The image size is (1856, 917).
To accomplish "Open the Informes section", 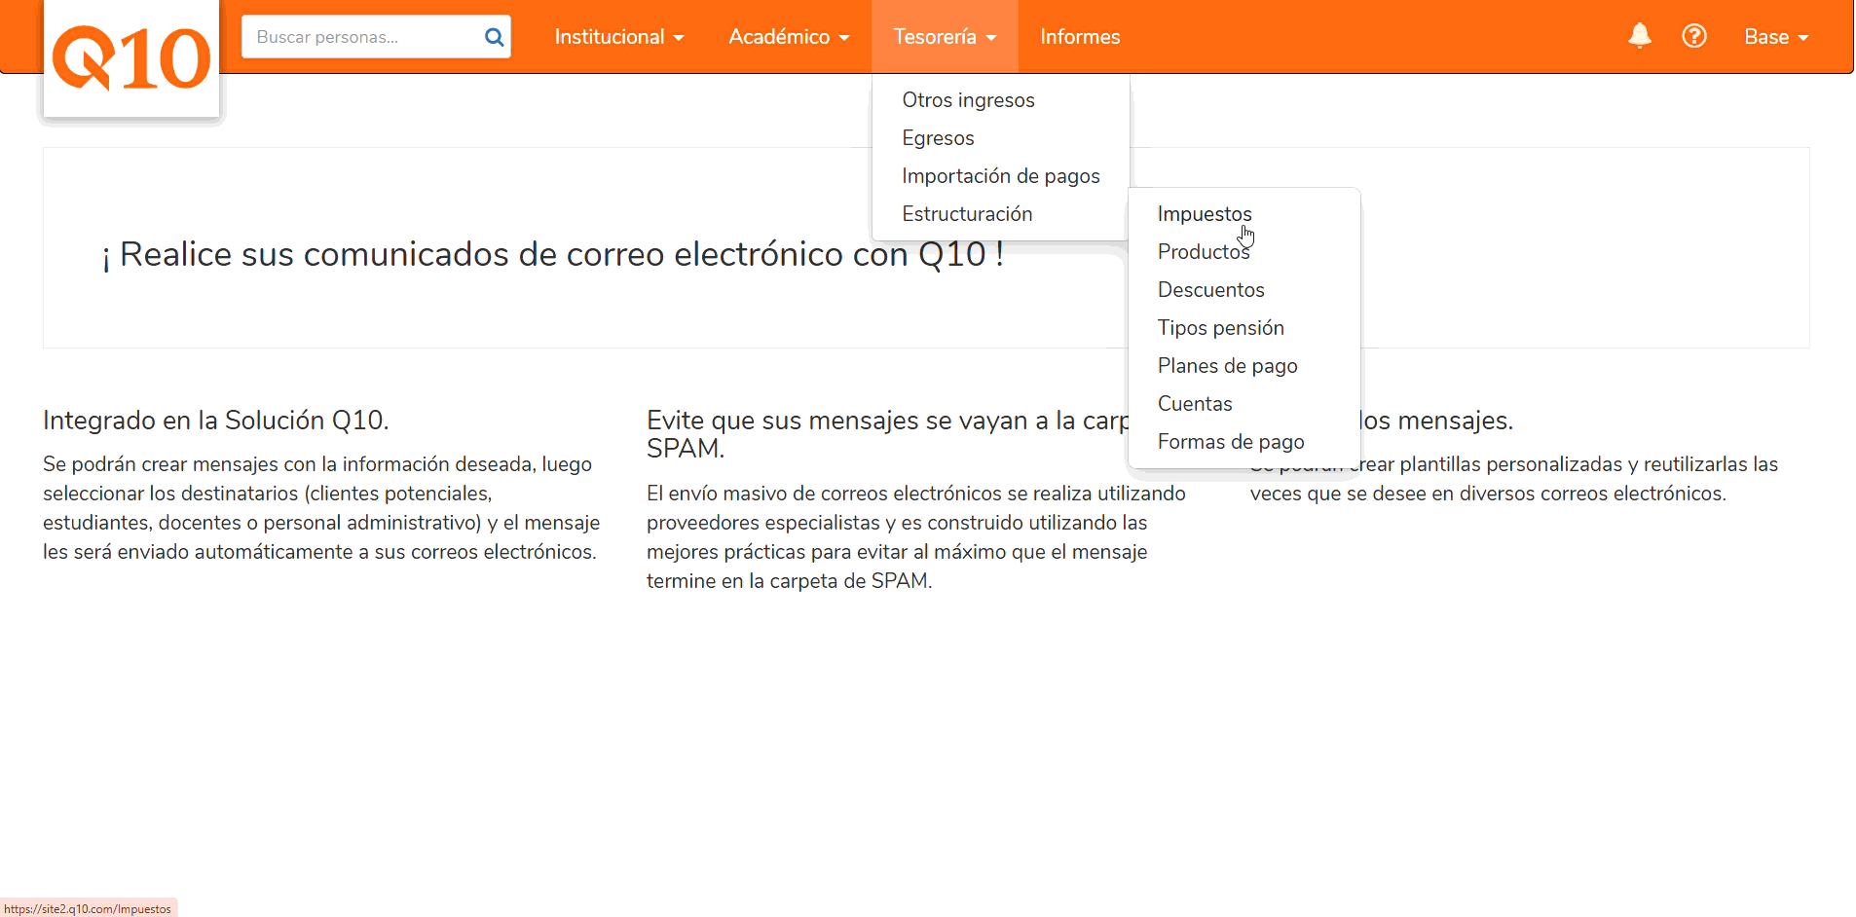I will (x=1080, y=37).
